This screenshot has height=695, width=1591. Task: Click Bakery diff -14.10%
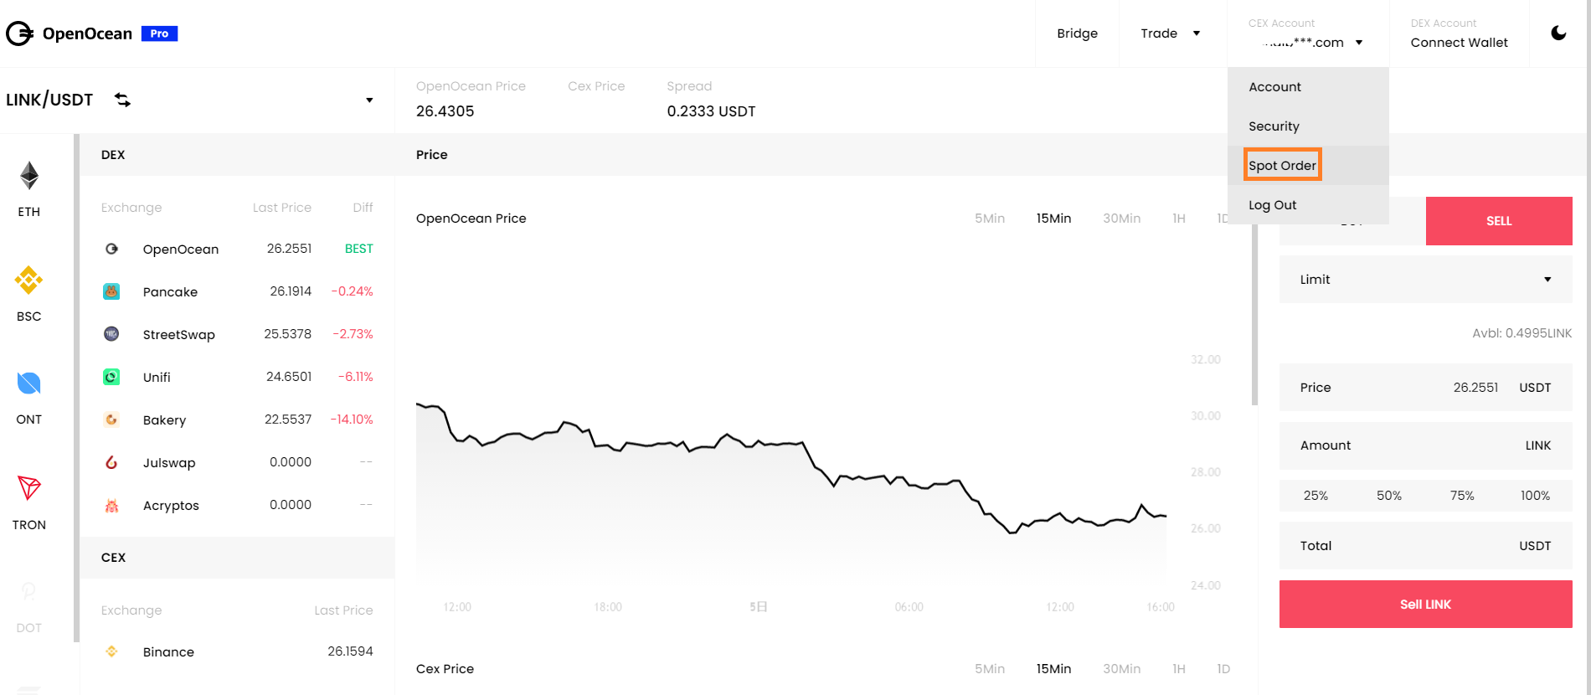(x=351, y=420)
